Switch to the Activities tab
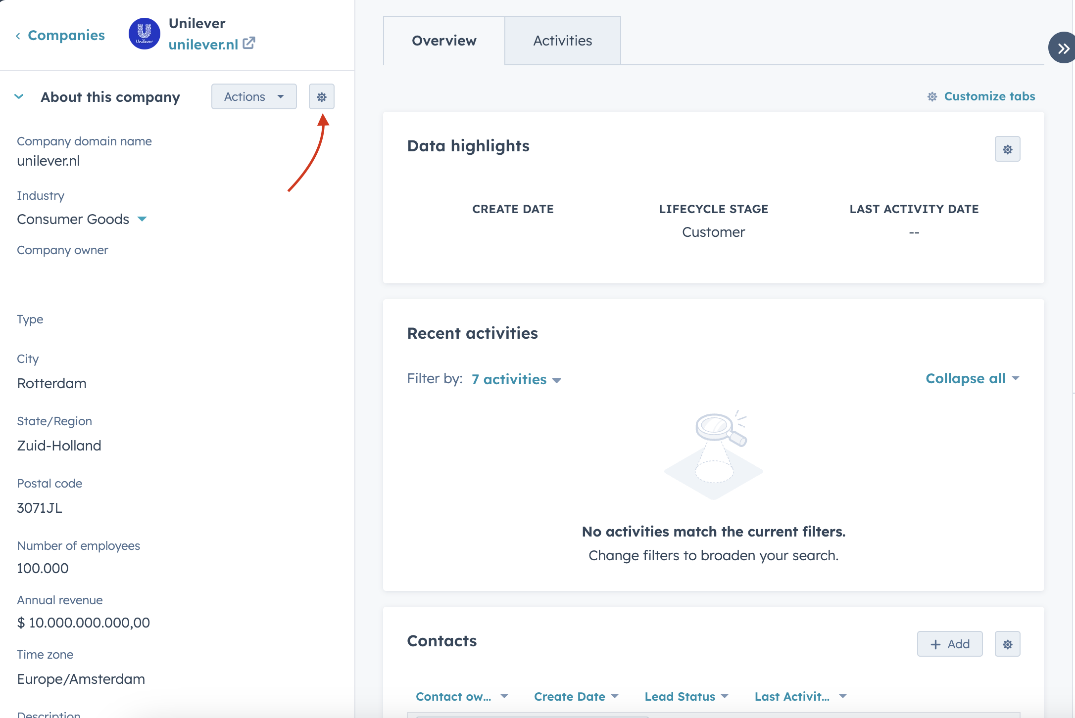The height and width of the screenshot is (718, 1075). coord(562,41)
